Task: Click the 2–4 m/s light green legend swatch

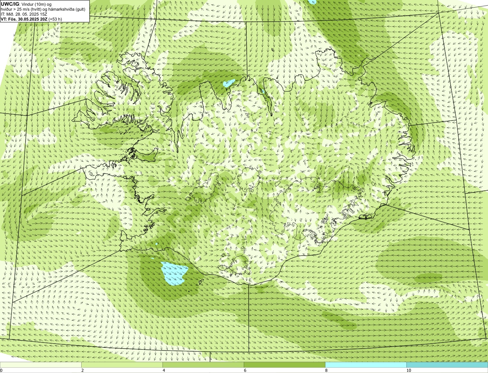Action: point(122,365)
